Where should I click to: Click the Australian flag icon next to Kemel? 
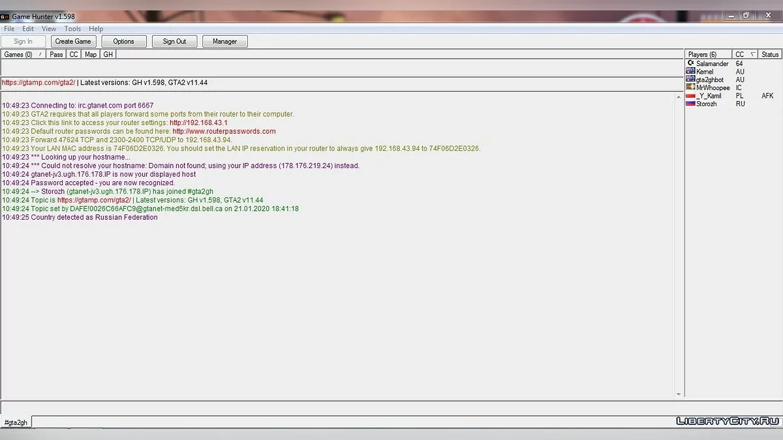click(x=690, y=72)
